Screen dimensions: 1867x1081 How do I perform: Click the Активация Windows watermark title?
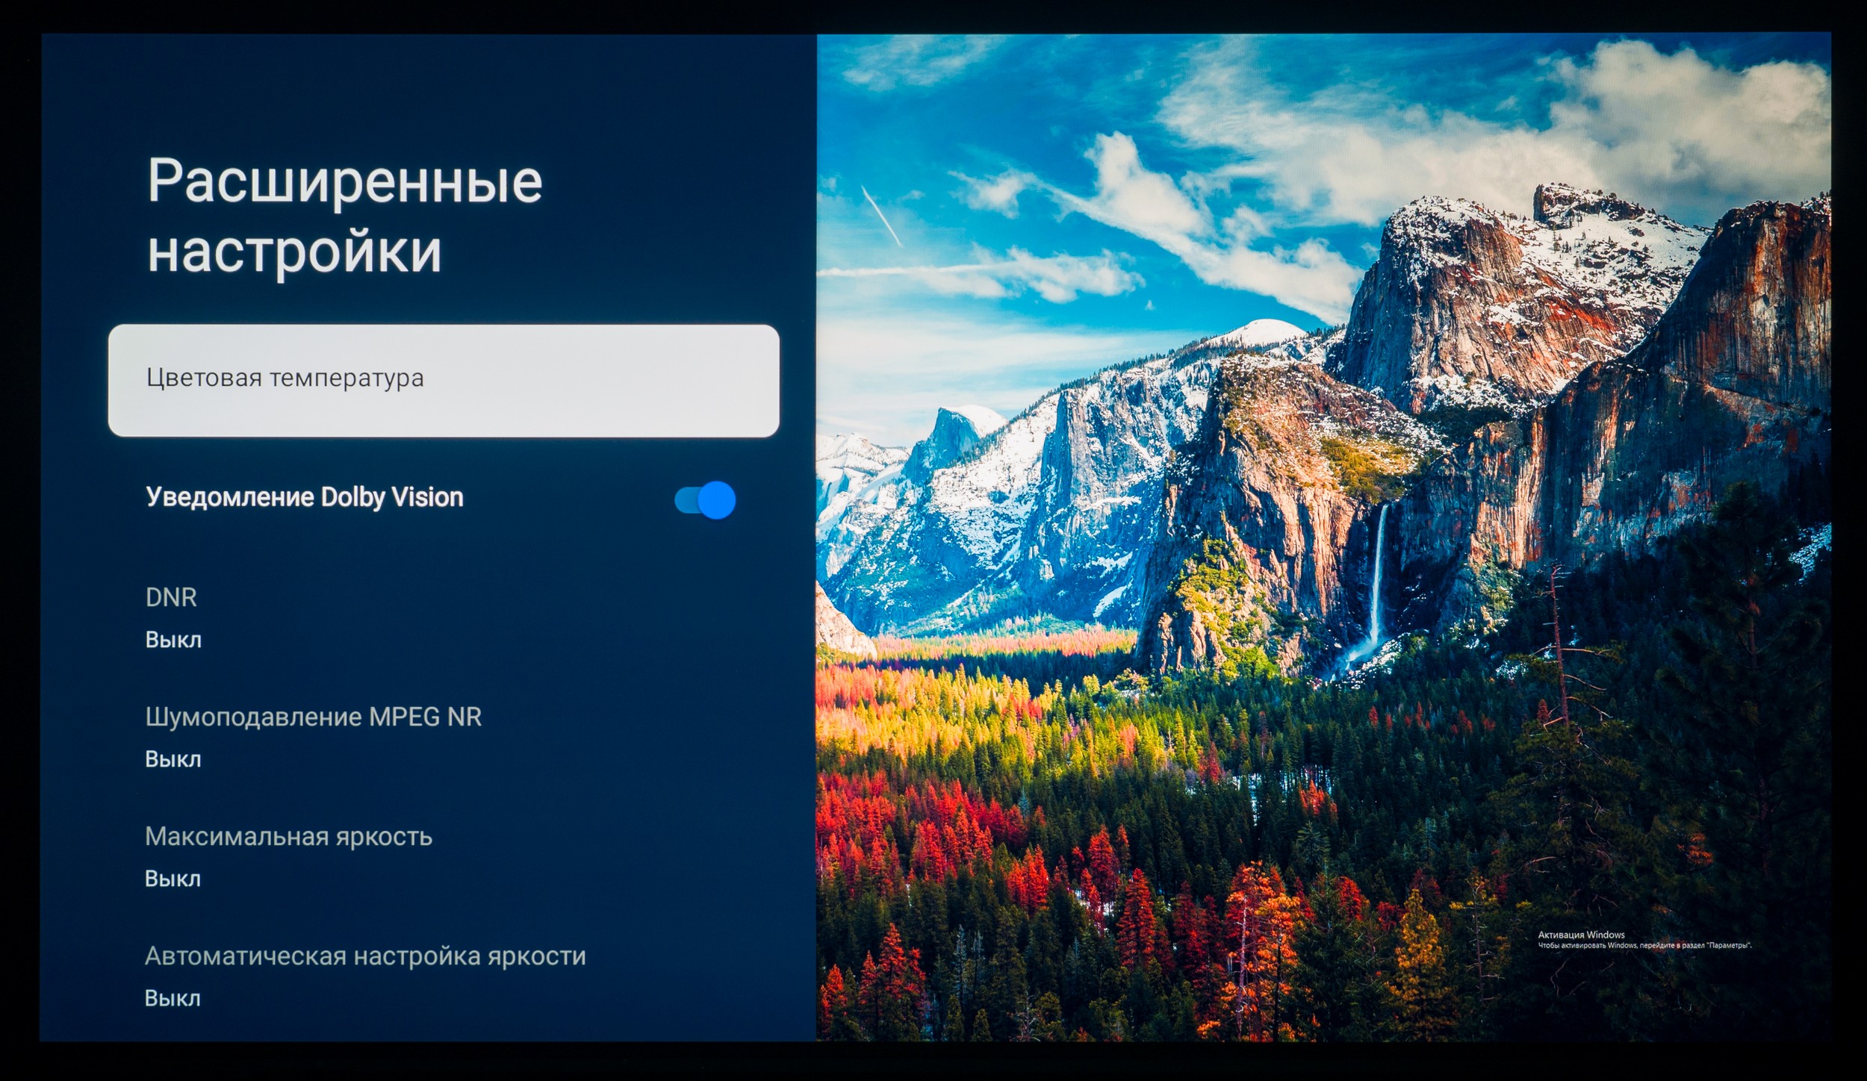[1581, 935]
